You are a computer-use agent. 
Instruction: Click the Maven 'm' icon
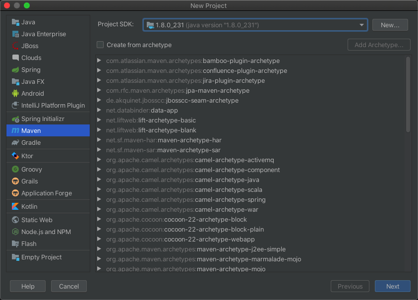pos(15,130)
